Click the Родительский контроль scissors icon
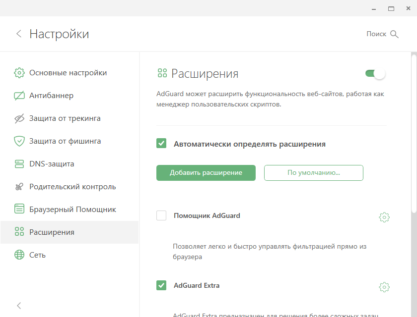Viewport: 417px width, 317px height. pyautogui.click(x=19, y=187)
